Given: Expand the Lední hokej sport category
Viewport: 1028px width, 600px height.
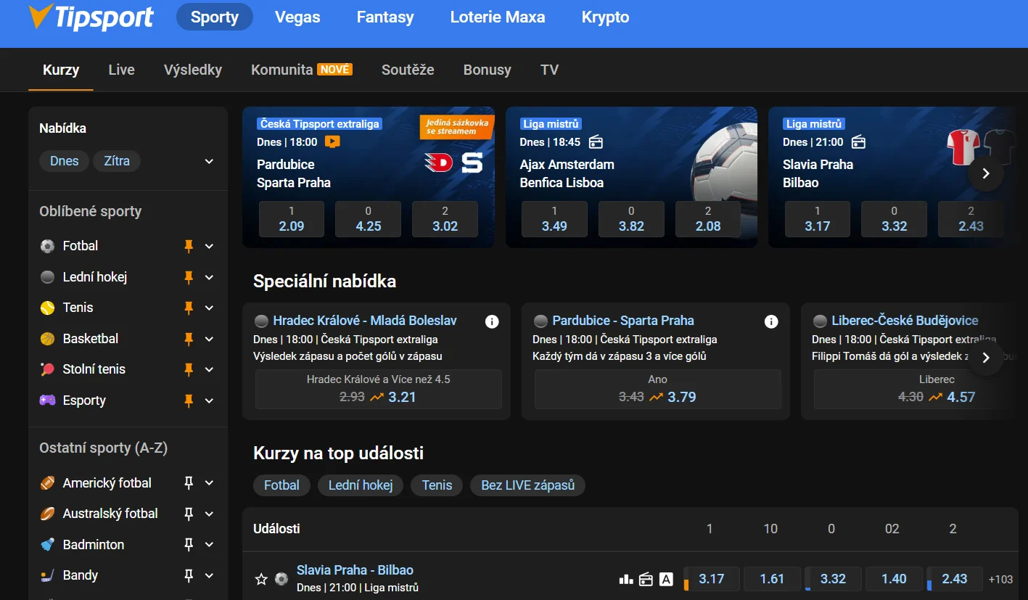Looking at the screenshot, I should point(209,277).
